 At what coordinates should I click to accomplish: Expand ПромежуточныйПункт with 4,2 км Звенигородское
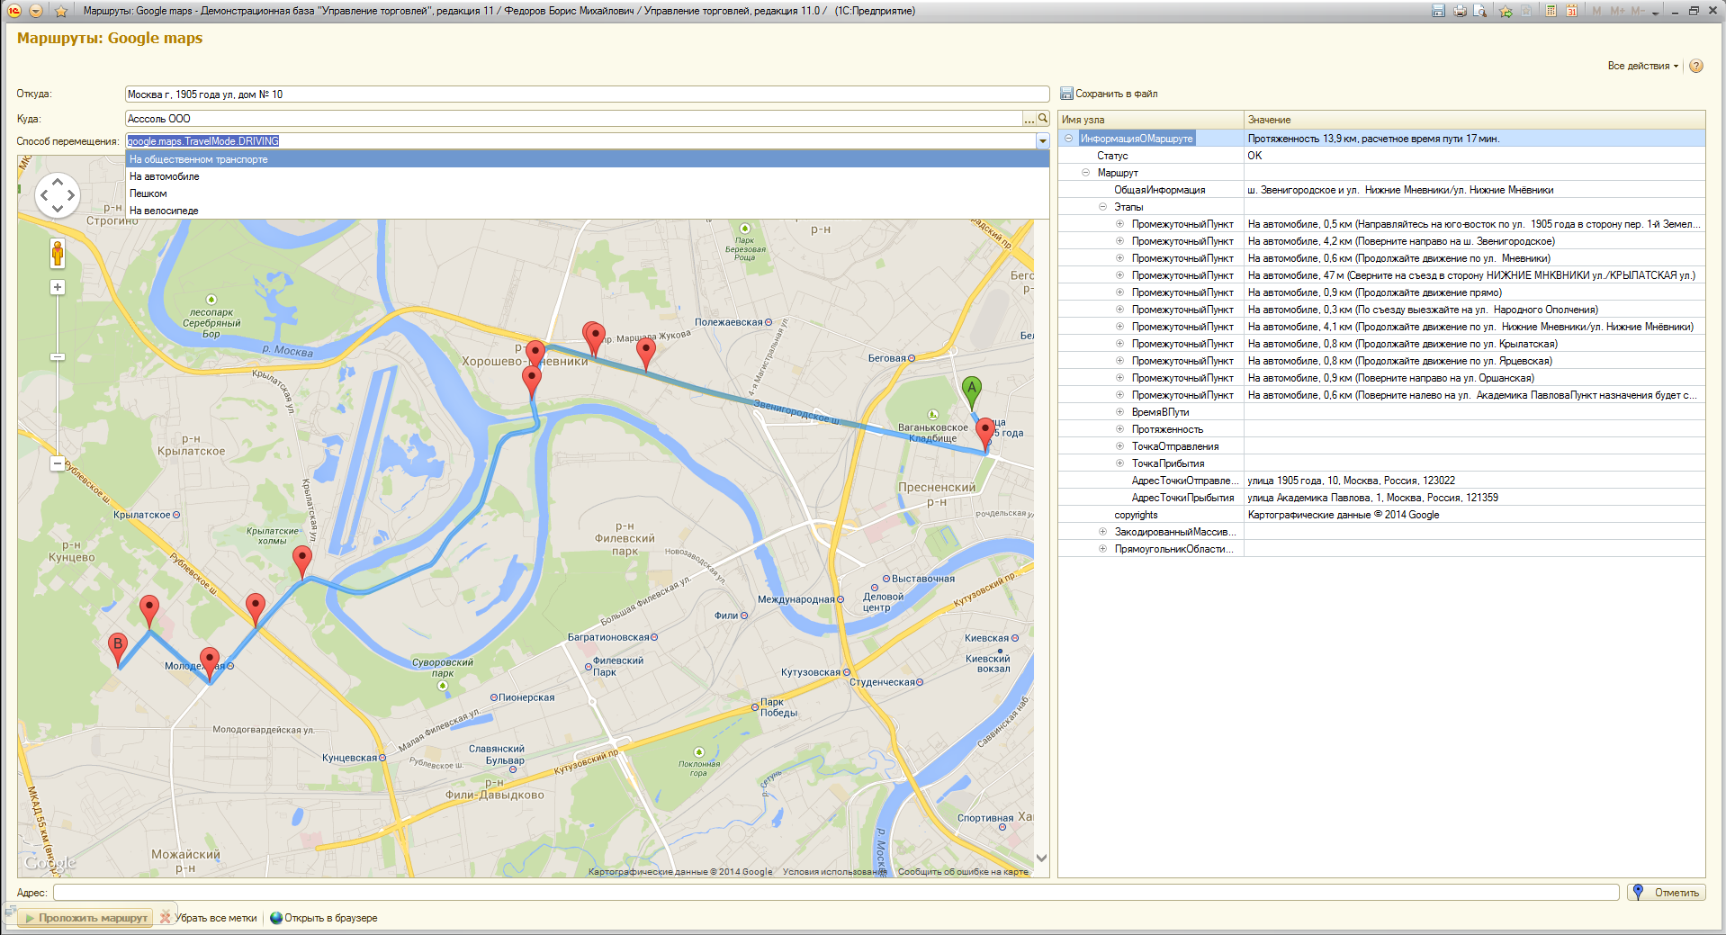tap(1119, 241)
